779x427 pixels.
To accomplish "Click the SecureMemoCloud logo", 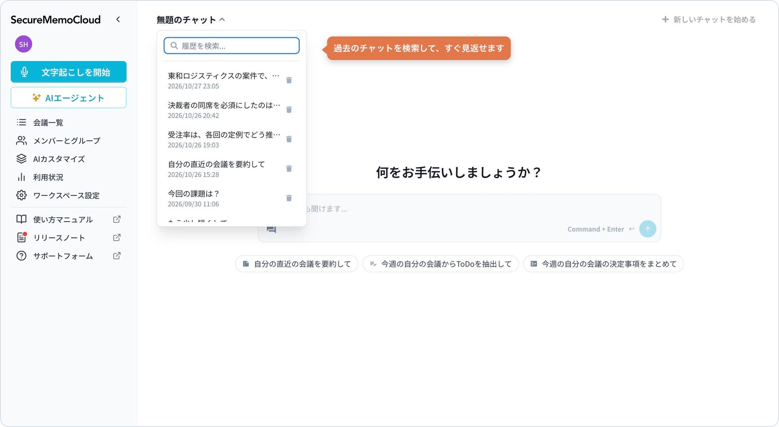I will coord(56,20).
